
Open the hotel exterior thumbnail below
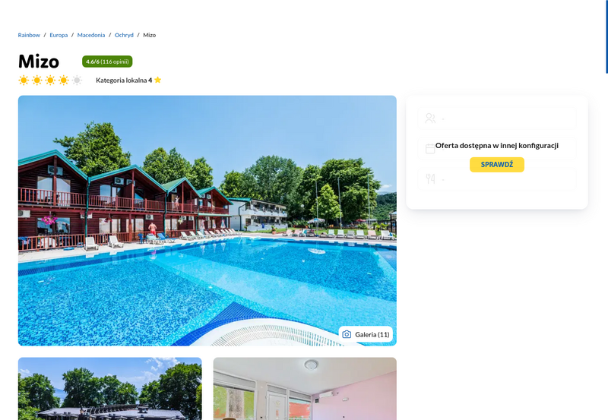click(109, 389)
